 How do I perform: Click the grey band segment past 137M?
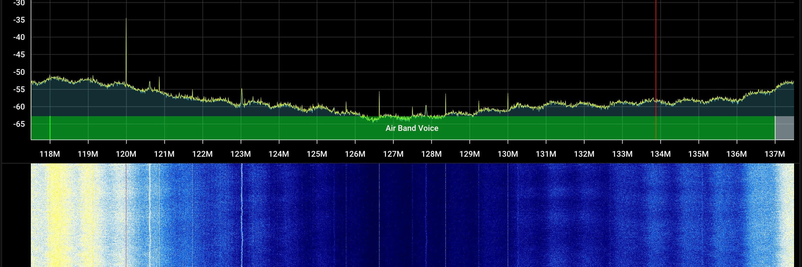(784, 128)
